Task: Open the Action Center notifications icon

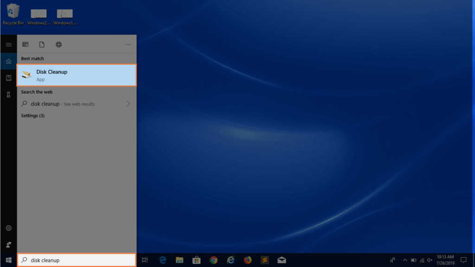Action: (x=463, y=260)
